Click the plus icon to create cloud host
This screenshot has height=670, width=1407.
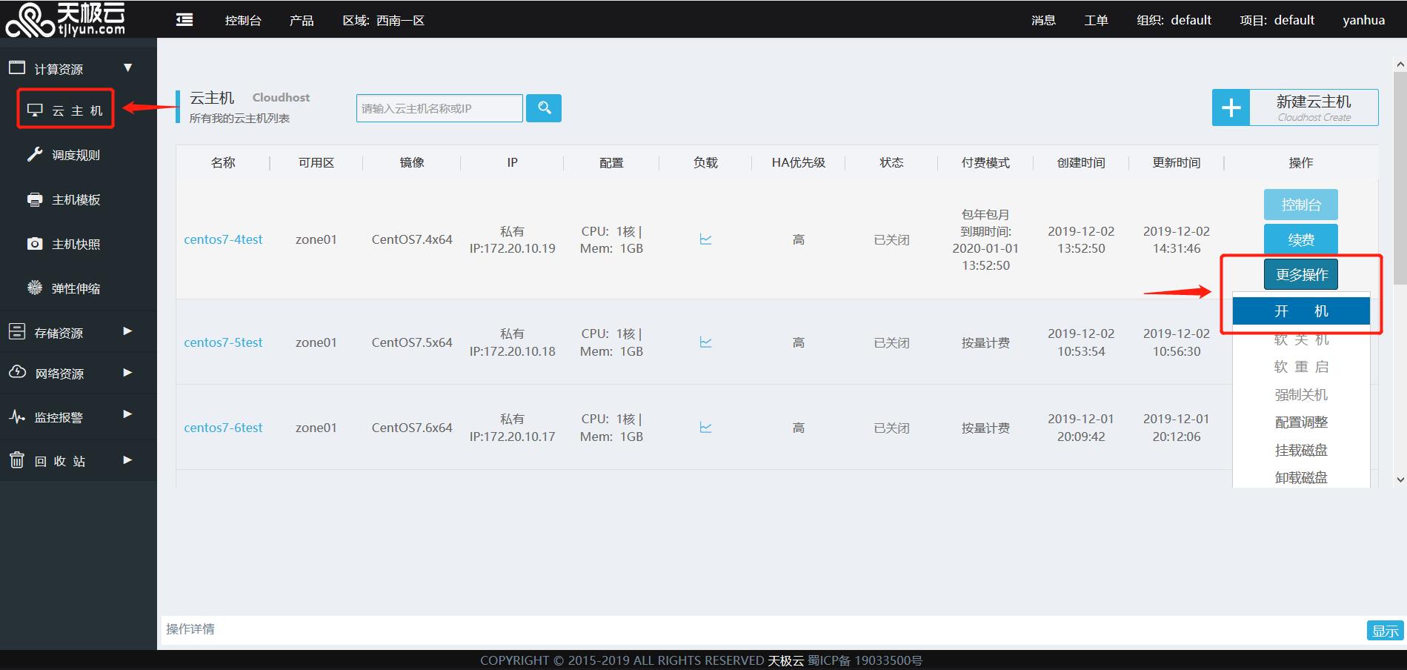(1231, 108)
